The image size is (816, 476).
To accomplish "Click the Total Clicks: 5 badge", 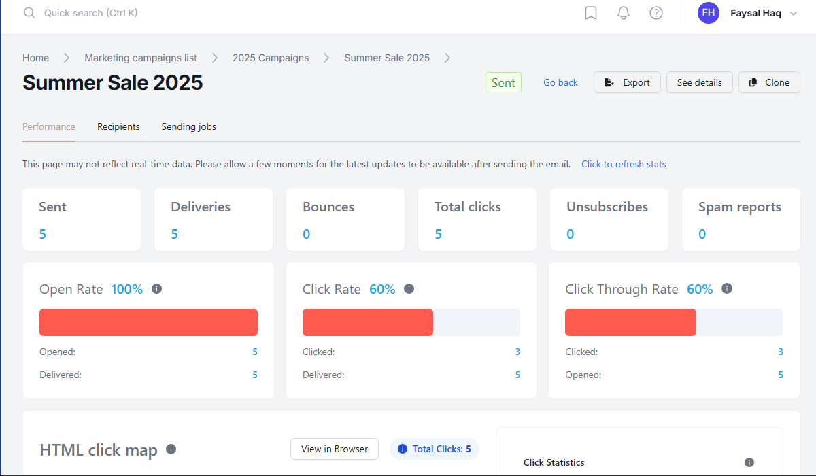I will pos(435,449).
